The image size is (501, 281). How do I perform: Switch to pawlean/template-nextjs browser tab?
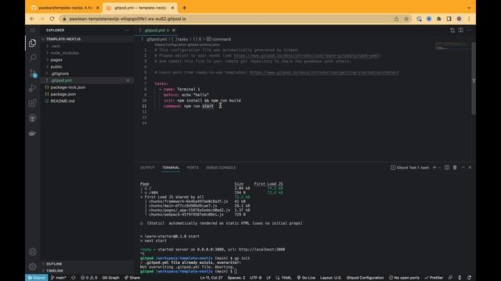[65, 8]
